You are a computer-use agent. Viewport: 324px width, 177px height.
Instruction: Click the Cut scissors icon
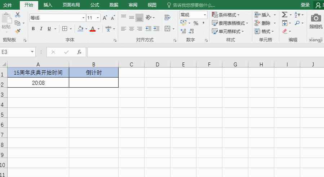point(18,15)
